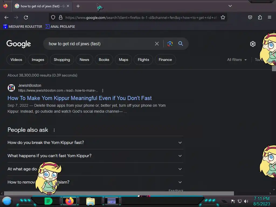The height and width of the screenshot is (207, 276).
Task: Open Action Center flag tray icon
Action: pyautogui.click(x=233, y=201)
